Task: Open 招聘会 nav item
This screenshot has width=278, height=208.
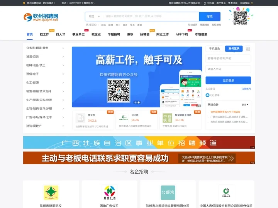Action: pos(145,34)
